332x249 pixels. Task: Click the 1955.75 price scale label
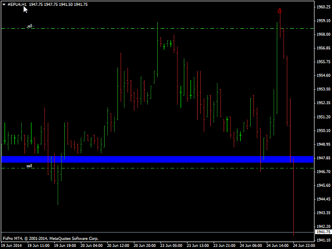pyautogui.click(x=324, y=62)
